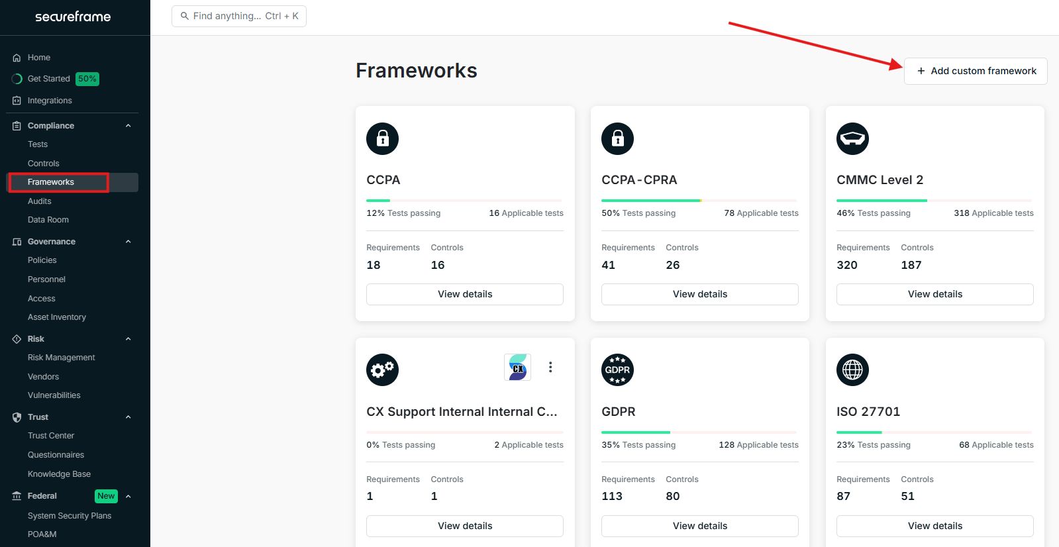View details of CX Support Internal framework
Image resolution: width=1059 pixels, height=547 pixels.
465,526
